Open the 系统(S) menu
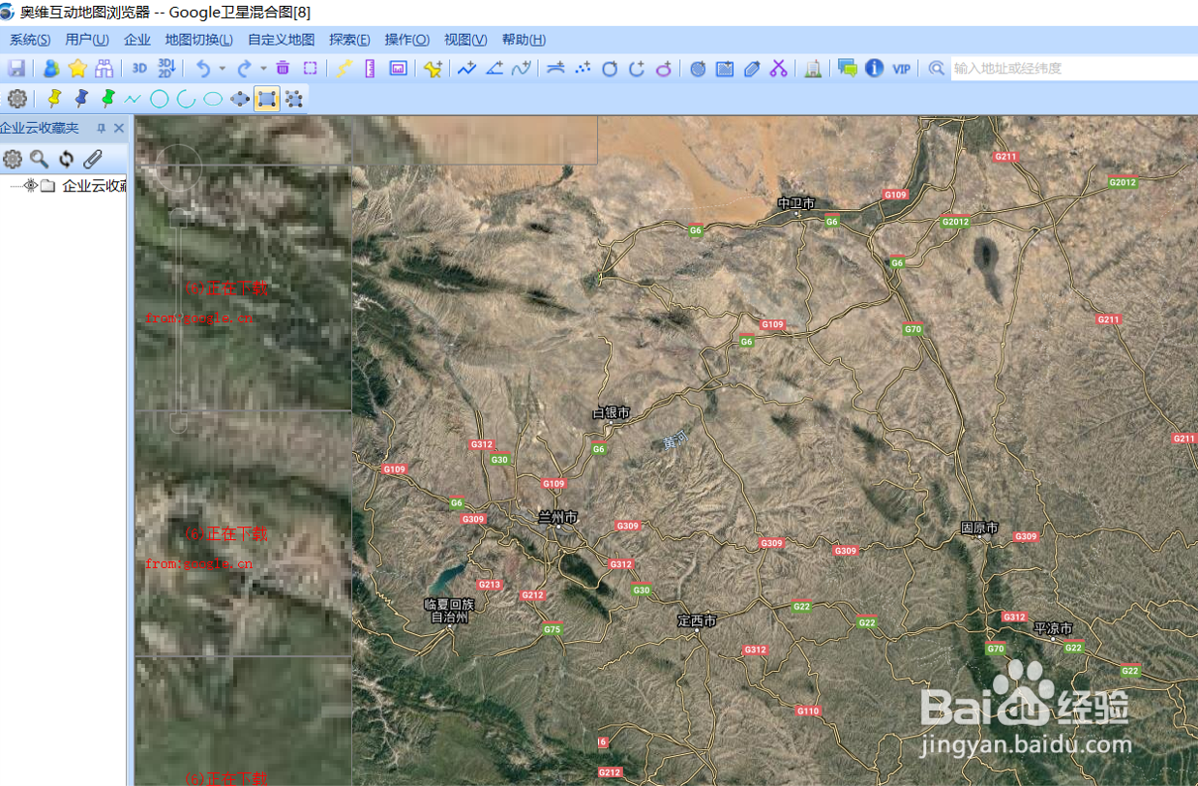The width and height of the screenshot is (1198, 786). 30,40
